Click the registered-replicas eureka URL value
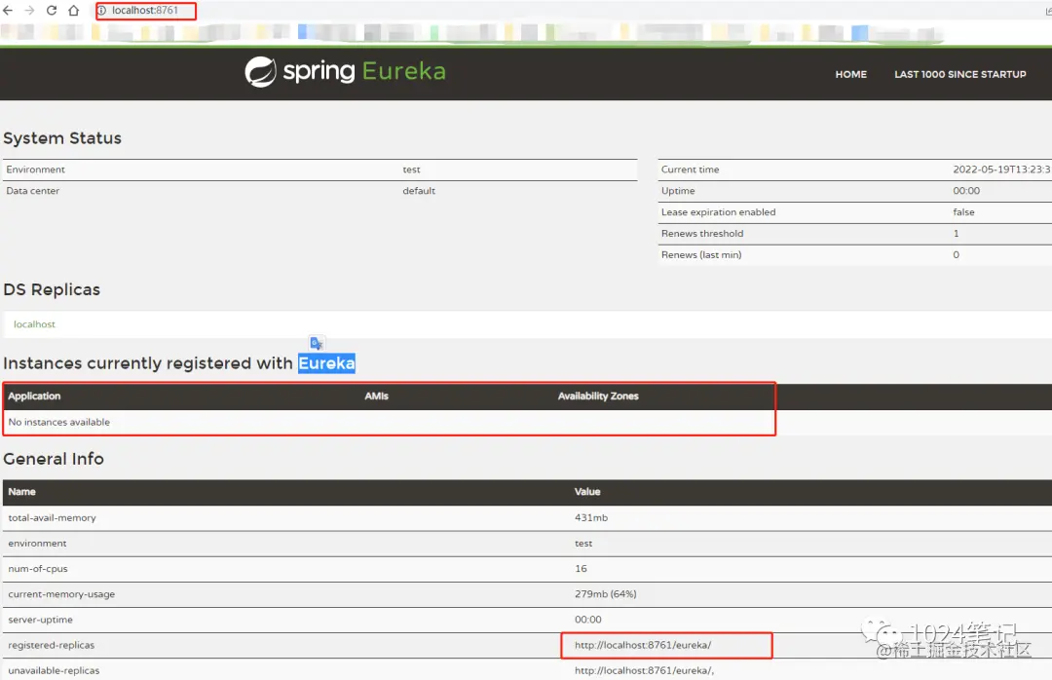This screenshot has height=680, width=1052. coord(643,645)
